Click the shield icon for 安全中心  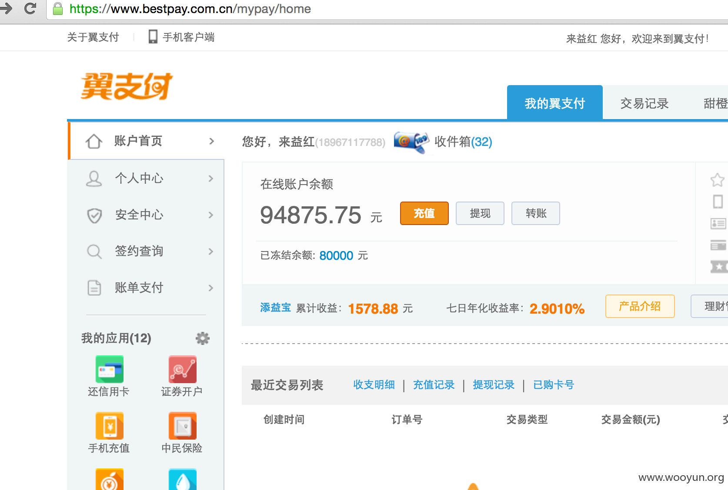coord(94,215)
